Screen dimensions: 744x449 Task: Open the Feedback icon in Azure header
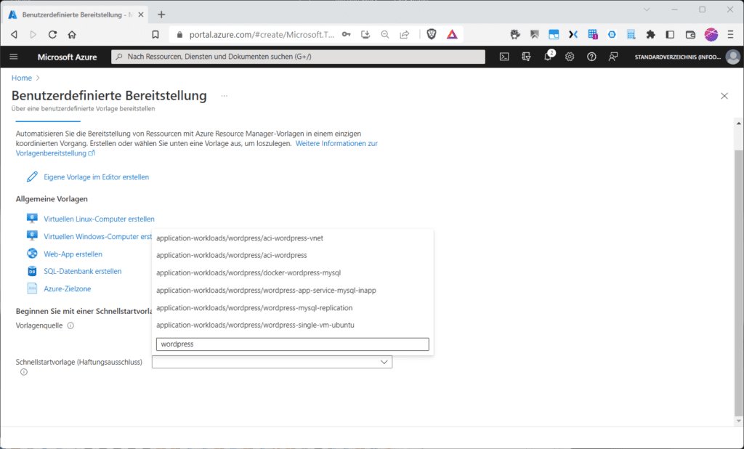click(x=613, y=57)
